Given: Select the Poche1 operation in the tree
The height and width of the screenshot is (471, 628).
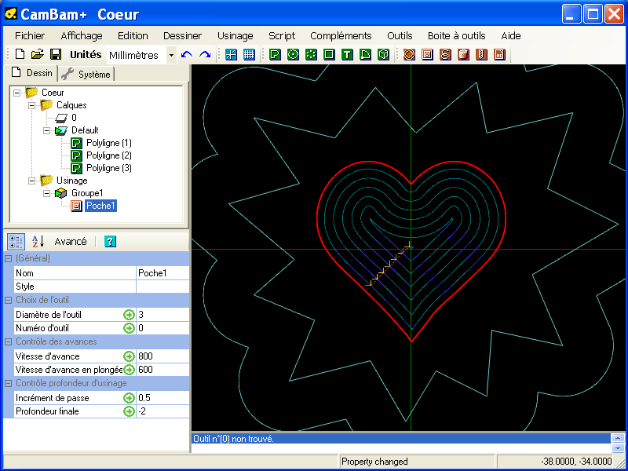Looking at the screenshot, I should tap(101, 206).
